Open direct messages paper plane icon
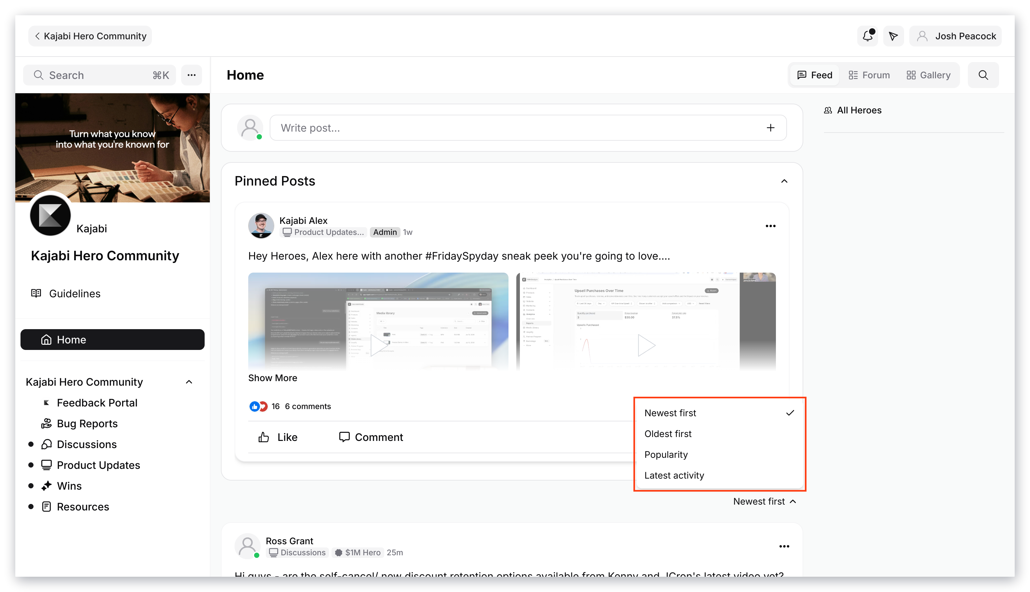1030x592 pixels. point(893,36)
